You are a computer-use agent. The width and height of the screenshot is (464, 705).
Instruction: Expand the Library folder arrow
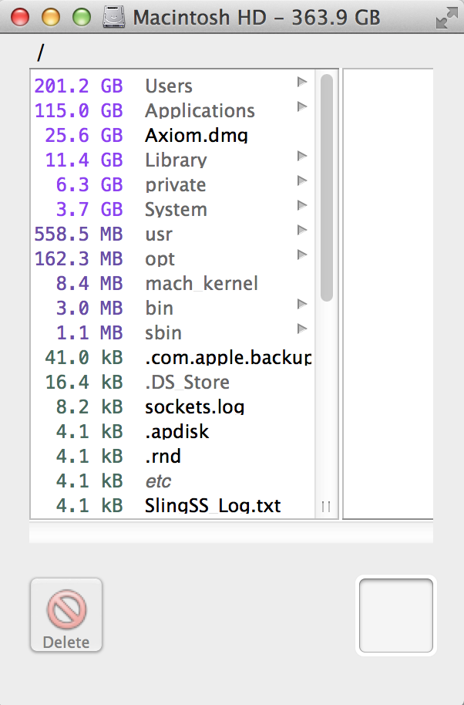coord(302,156)
